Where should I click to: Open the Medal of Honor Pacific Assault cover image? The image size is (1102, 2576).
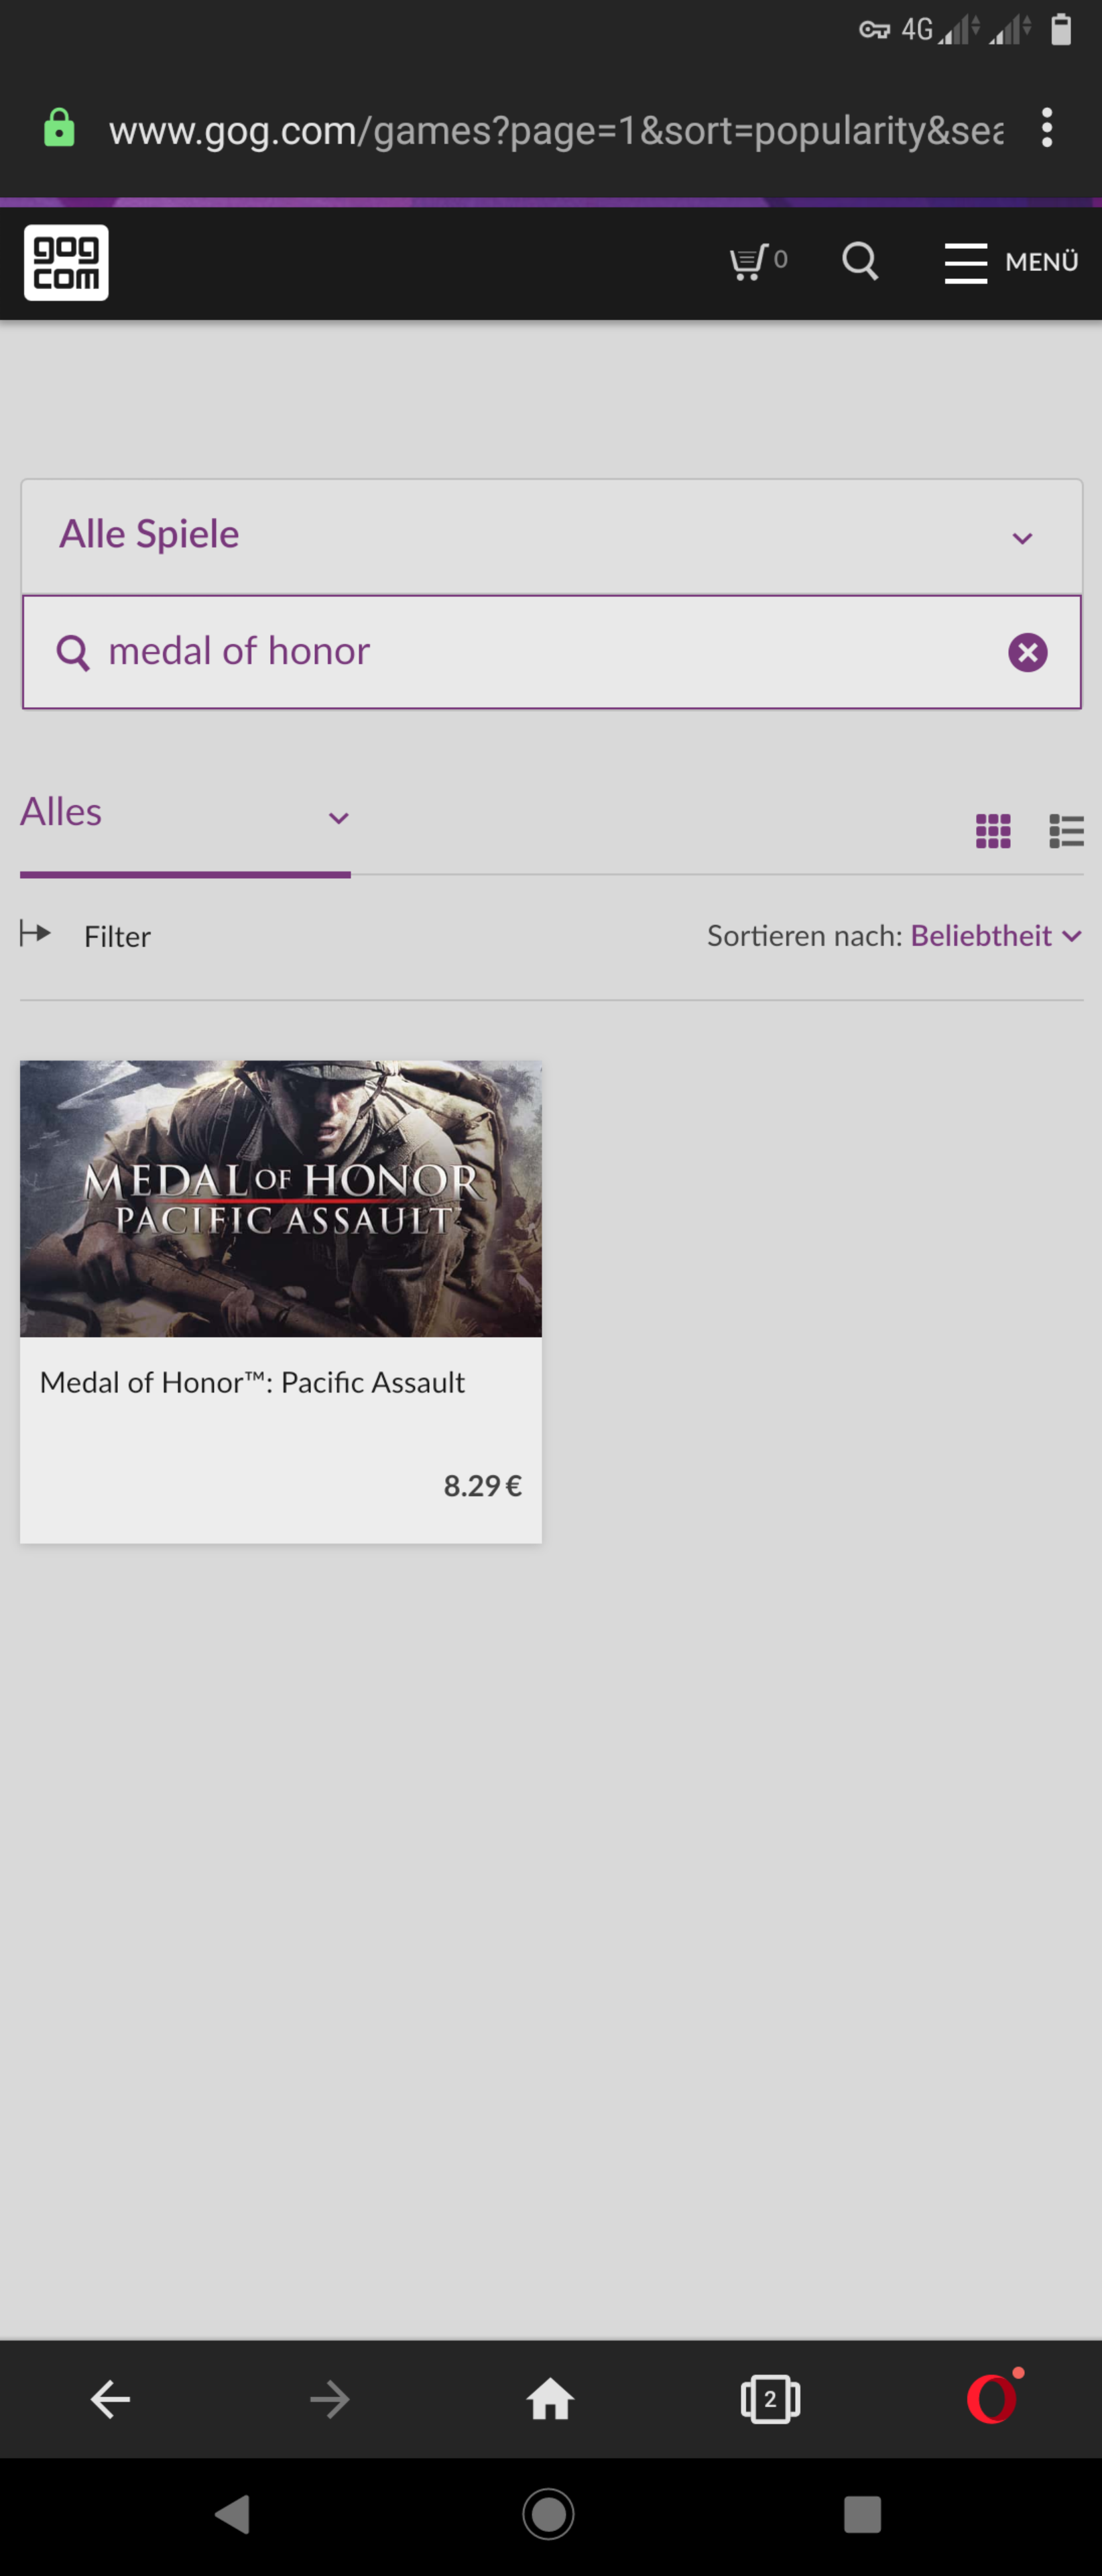(x=281, y=1199)
